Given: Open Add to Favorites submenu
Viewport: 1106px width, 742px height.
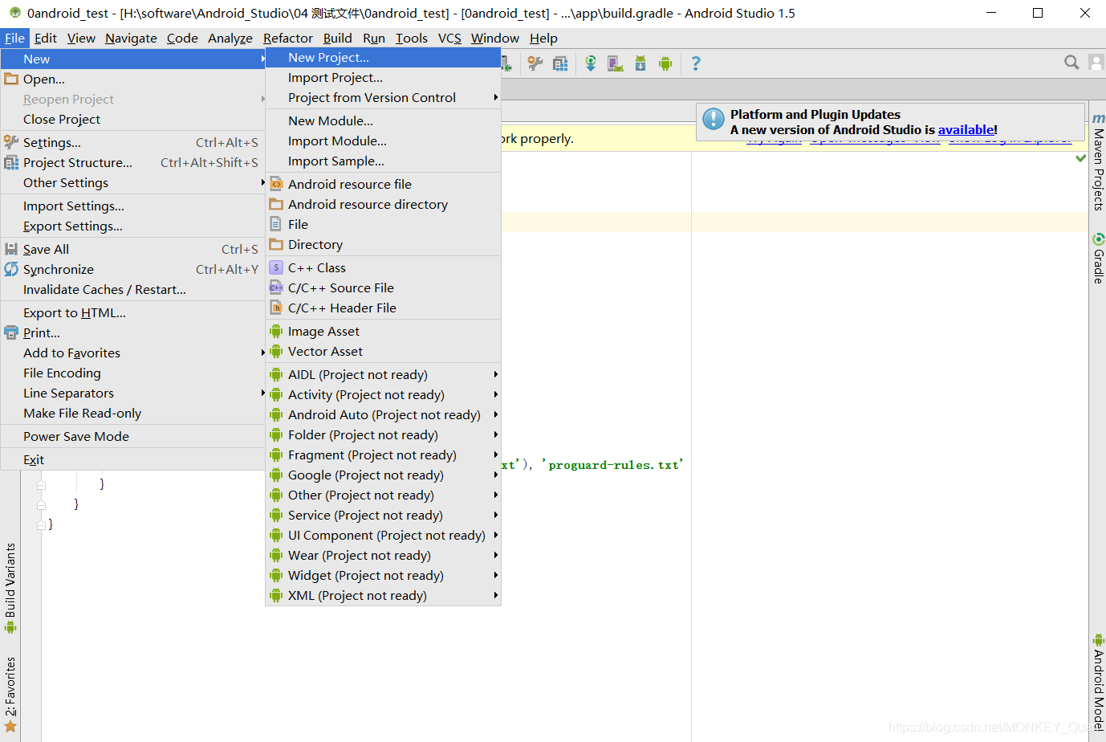Looking at the screenshot, I should point(132,353).
